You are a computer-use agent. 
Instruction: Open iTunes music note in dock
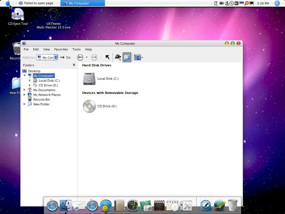(x=132, y=205)
